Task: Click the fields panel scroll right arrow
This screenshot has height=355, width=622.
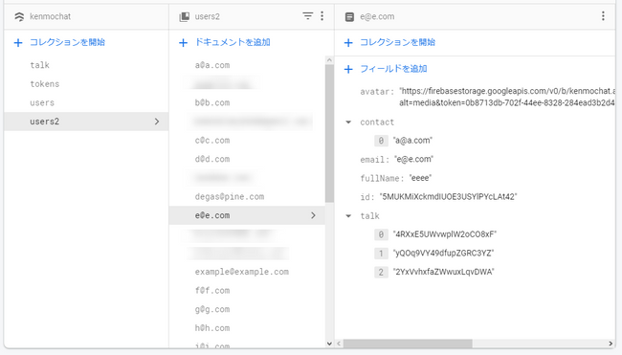Action: tap(611, 344)
